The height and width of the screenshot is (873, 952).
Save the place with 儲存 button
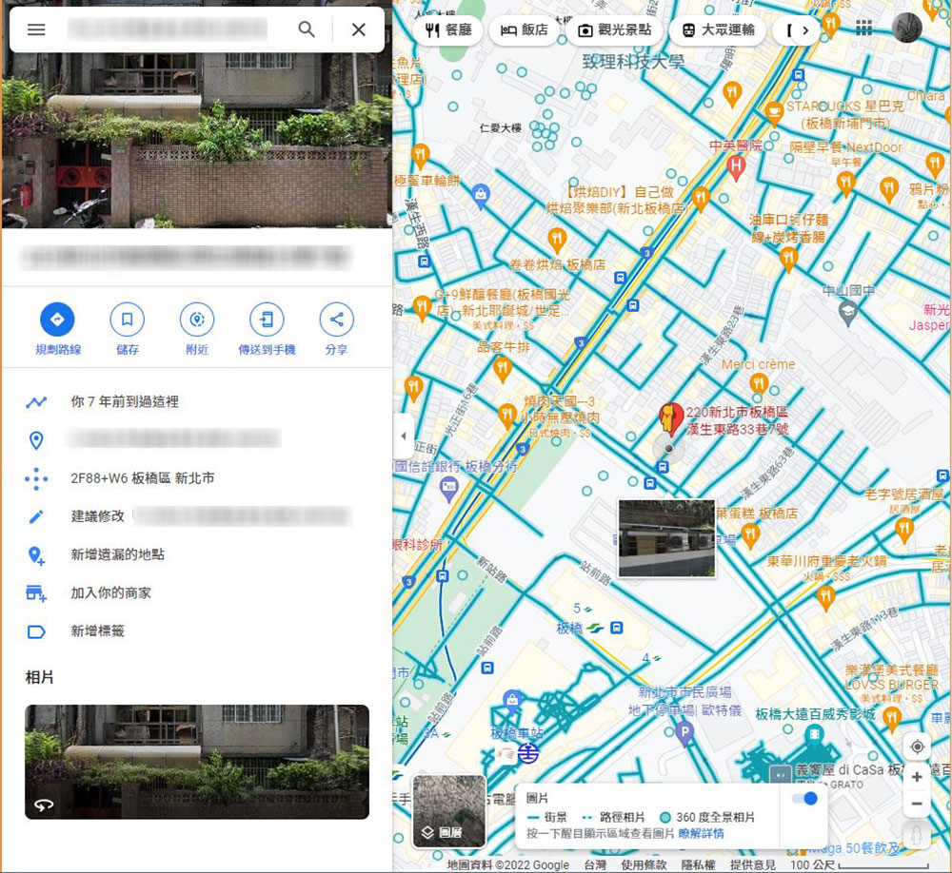pyautogui.click(x=127, y=320)
